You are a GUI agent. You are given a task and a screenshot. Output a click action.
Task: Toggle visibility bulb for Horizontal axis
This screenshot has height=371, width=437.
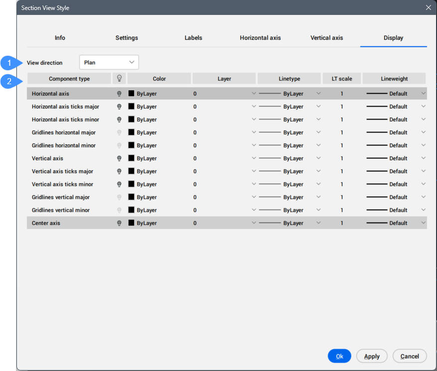pos(119,94)
